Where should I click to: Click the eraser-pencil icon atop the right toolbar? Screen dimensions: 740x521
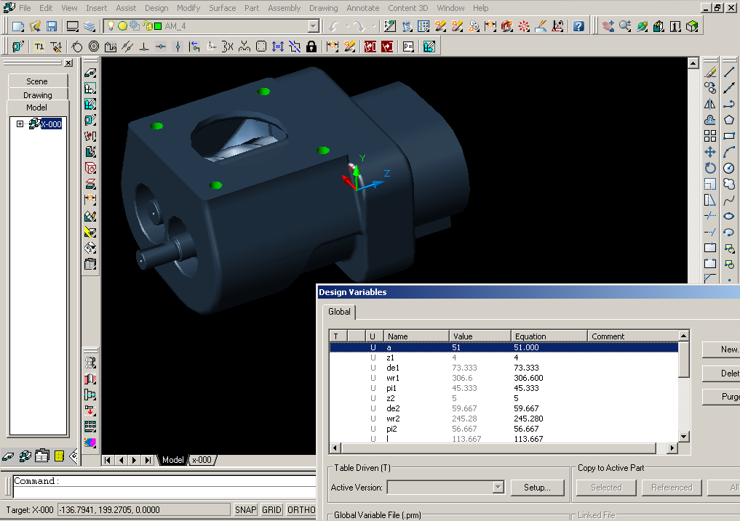[x=709, y=72]
